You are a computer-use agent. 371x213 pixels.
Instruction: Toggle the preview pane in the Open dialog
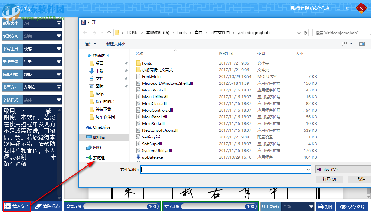362,44
